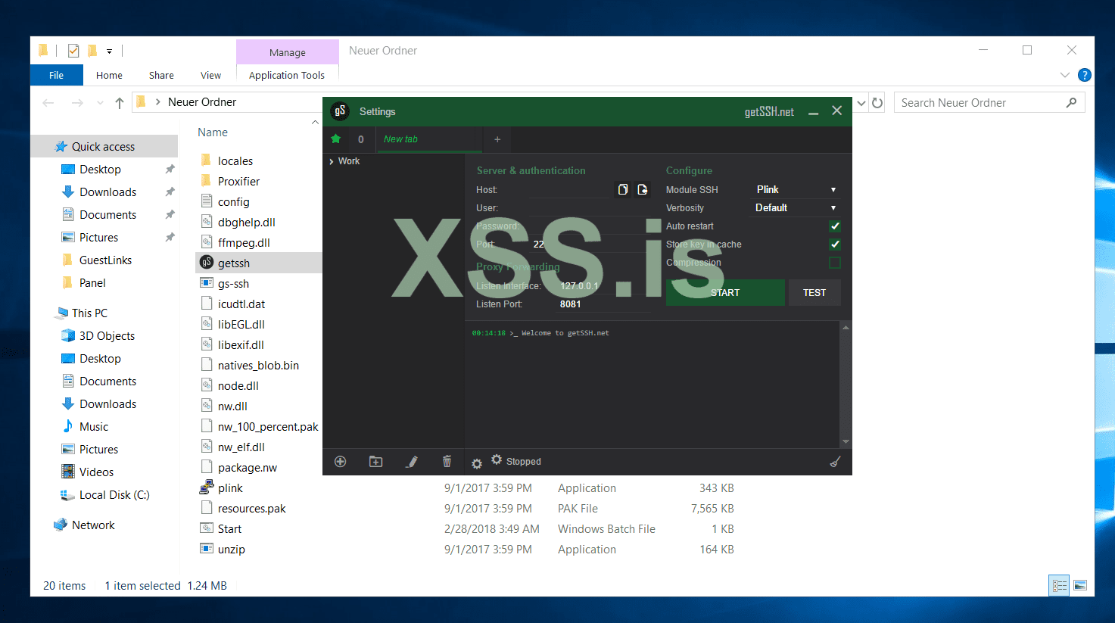The image size is (1115, 623).
Task: Clear the console with the brush icon
Action: click(834, 461)
